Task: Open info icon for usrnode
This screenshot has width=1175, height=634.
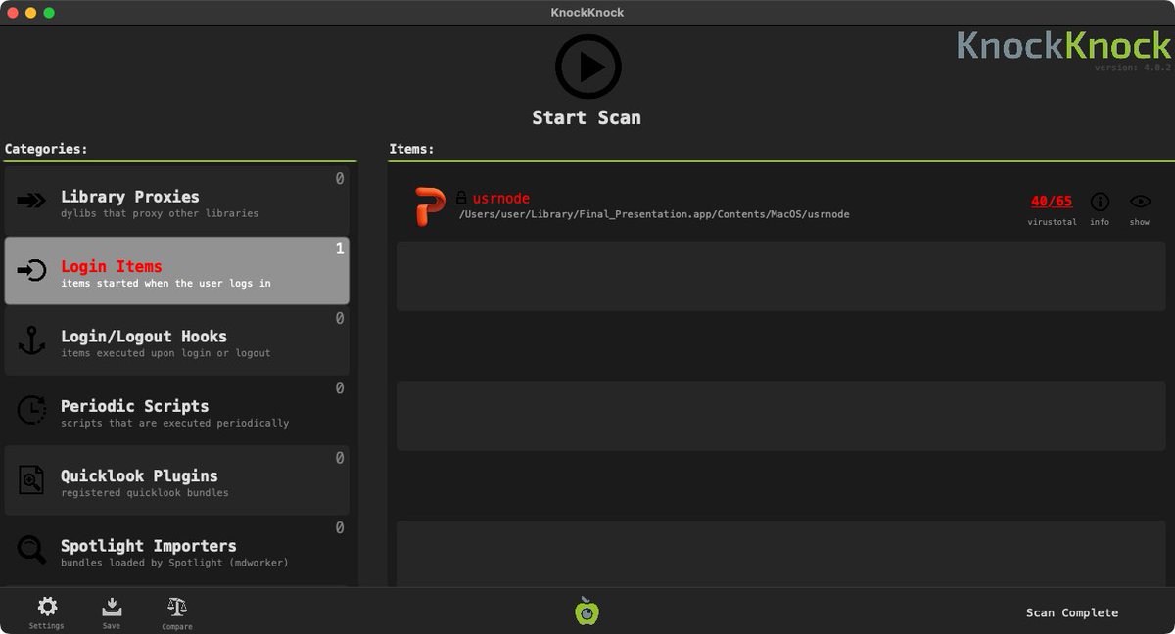Action: coord(1100,202)
